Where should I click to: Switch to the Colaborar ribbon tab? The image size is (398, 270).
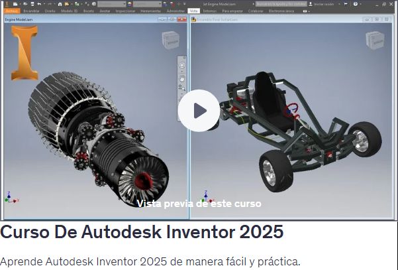coord(256,11)
